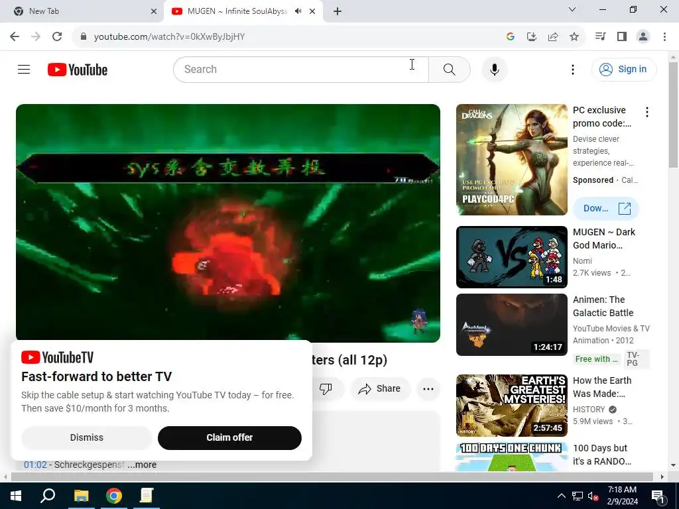Open media controls icon in Chrome toolbar
Screen dimensions: 679x509
click(600, 36)
